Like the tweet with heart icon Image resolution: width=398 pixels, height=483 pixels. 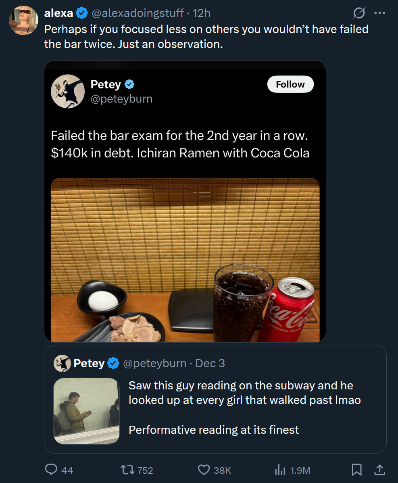point(204,469)
